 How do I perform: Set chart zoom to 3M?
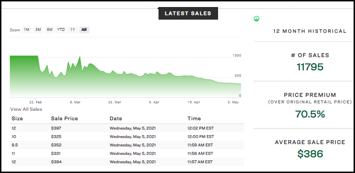click(38, 30)
